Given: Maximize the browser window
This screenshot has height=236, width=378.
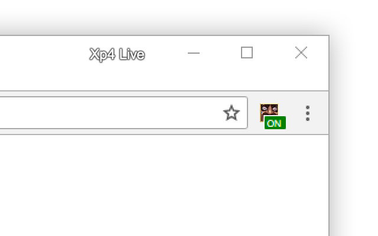Looking at the screenshot, I should tap(247, 53).
